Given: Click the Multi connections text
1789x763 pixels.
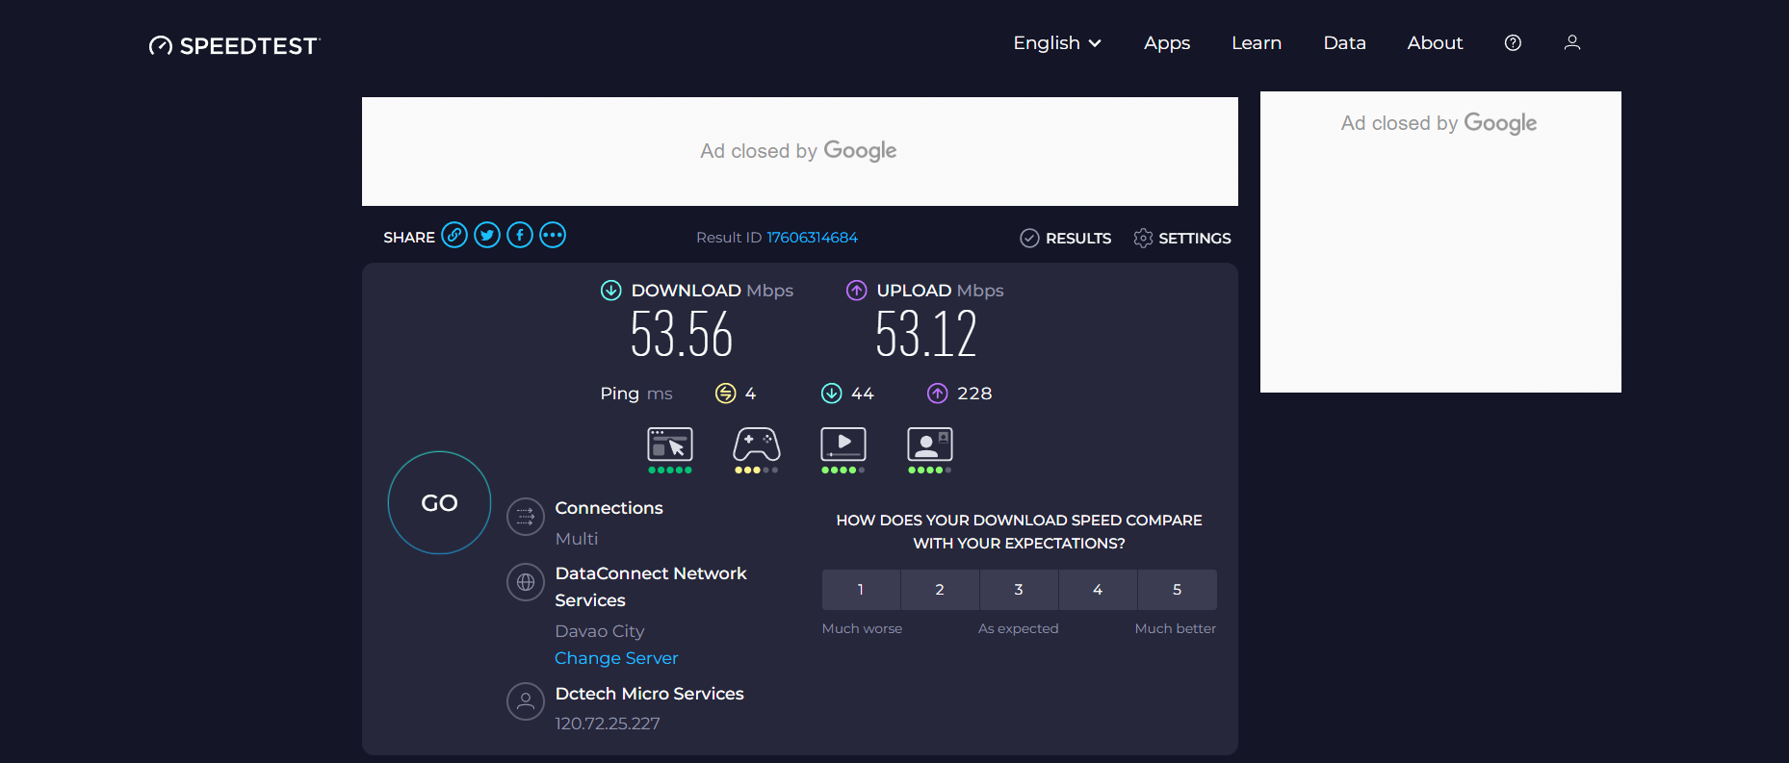Looking at the screenshot, I should coord(577,539).
